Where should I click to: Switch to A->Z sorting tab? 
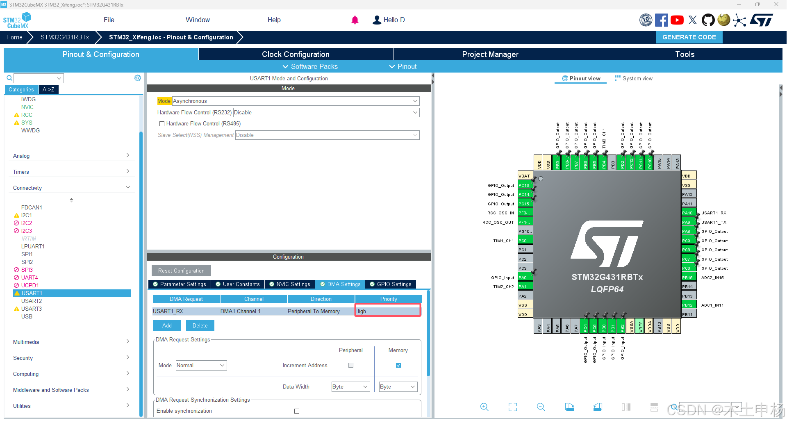point(48,89)
